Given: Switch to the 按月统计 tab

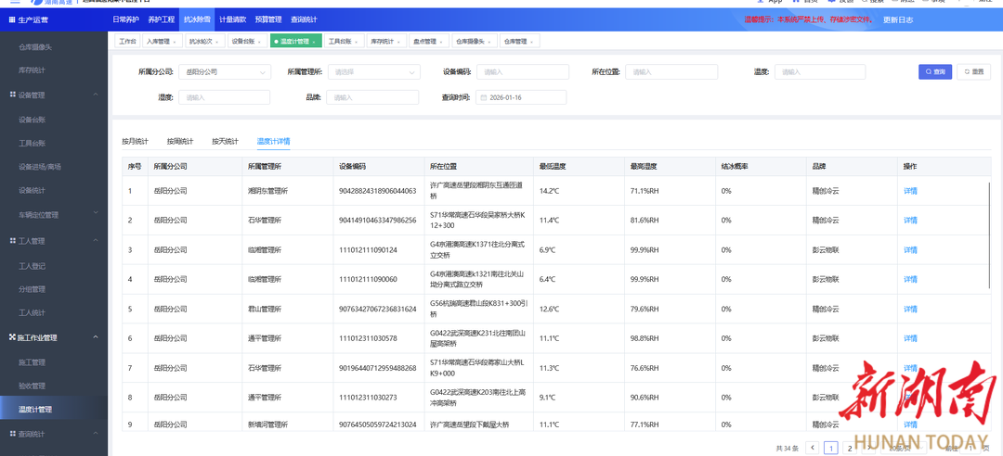Looking at the screenshot, I should coord(135,142).
